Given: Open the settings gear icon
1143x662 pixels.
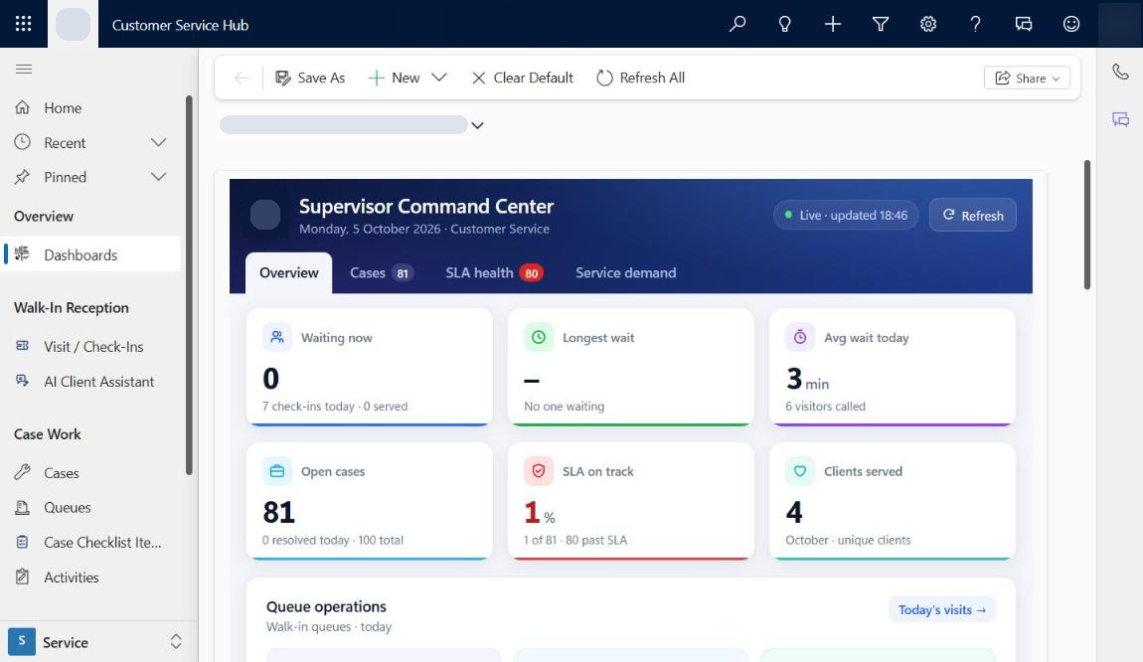Looking at the screenshot, I should coord(928,24).
